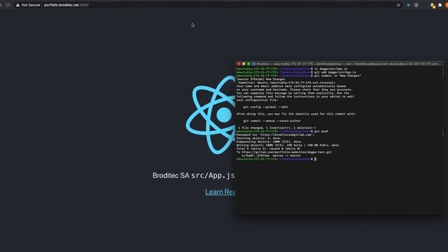The image size is (448, 252).
Task: Click the 'git commit --amend --reset-author' line
Action: 272,121
